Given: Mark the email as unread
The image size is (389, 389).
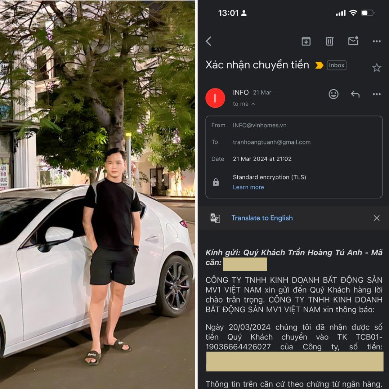Looking at the screenshot, I should pos(353,41).
